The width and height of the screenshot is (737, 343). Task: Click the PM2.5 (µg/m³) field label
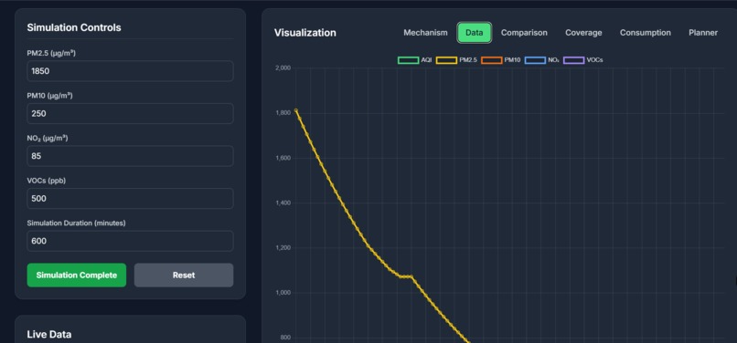(51, 54)
